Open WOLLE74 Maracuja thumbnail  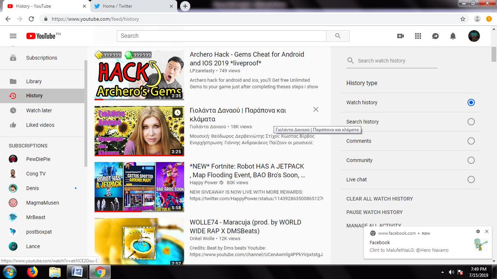coord(139,241)
